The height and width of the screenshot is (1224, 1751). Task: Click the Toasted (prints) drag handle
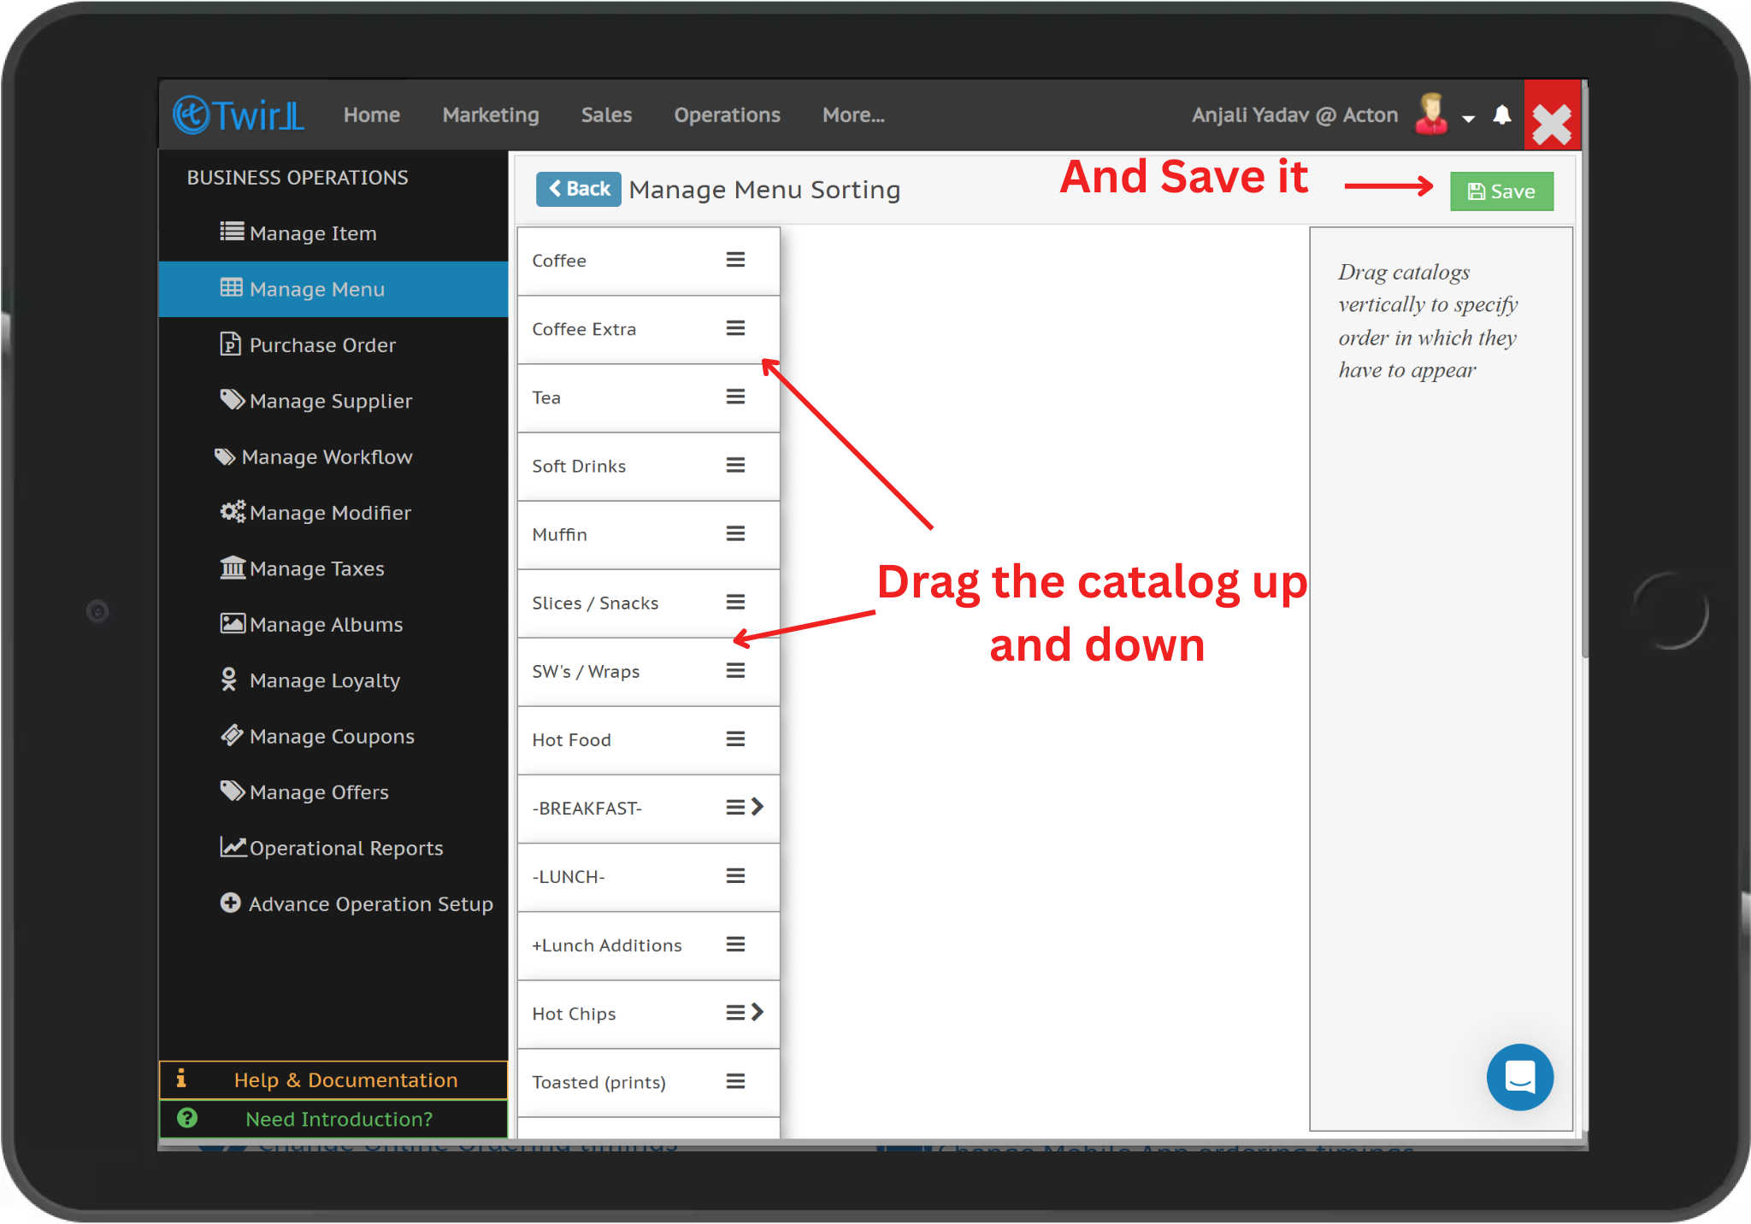(735, 1081)
